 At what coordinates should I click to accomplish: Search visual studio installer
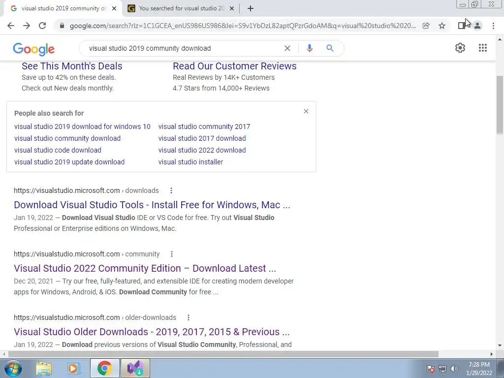pyautogui.click(x=190, y=162)
